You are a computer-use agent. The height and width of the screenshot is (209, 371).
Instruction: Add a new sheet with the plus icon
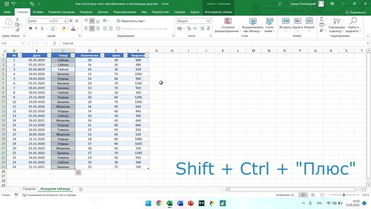tap(81, 189)
